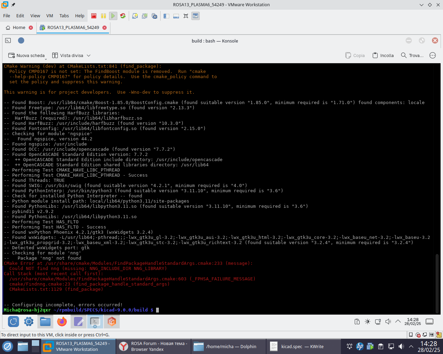Click the red Power Off VM button
The image size is (443, 354).
coord(94,16)
